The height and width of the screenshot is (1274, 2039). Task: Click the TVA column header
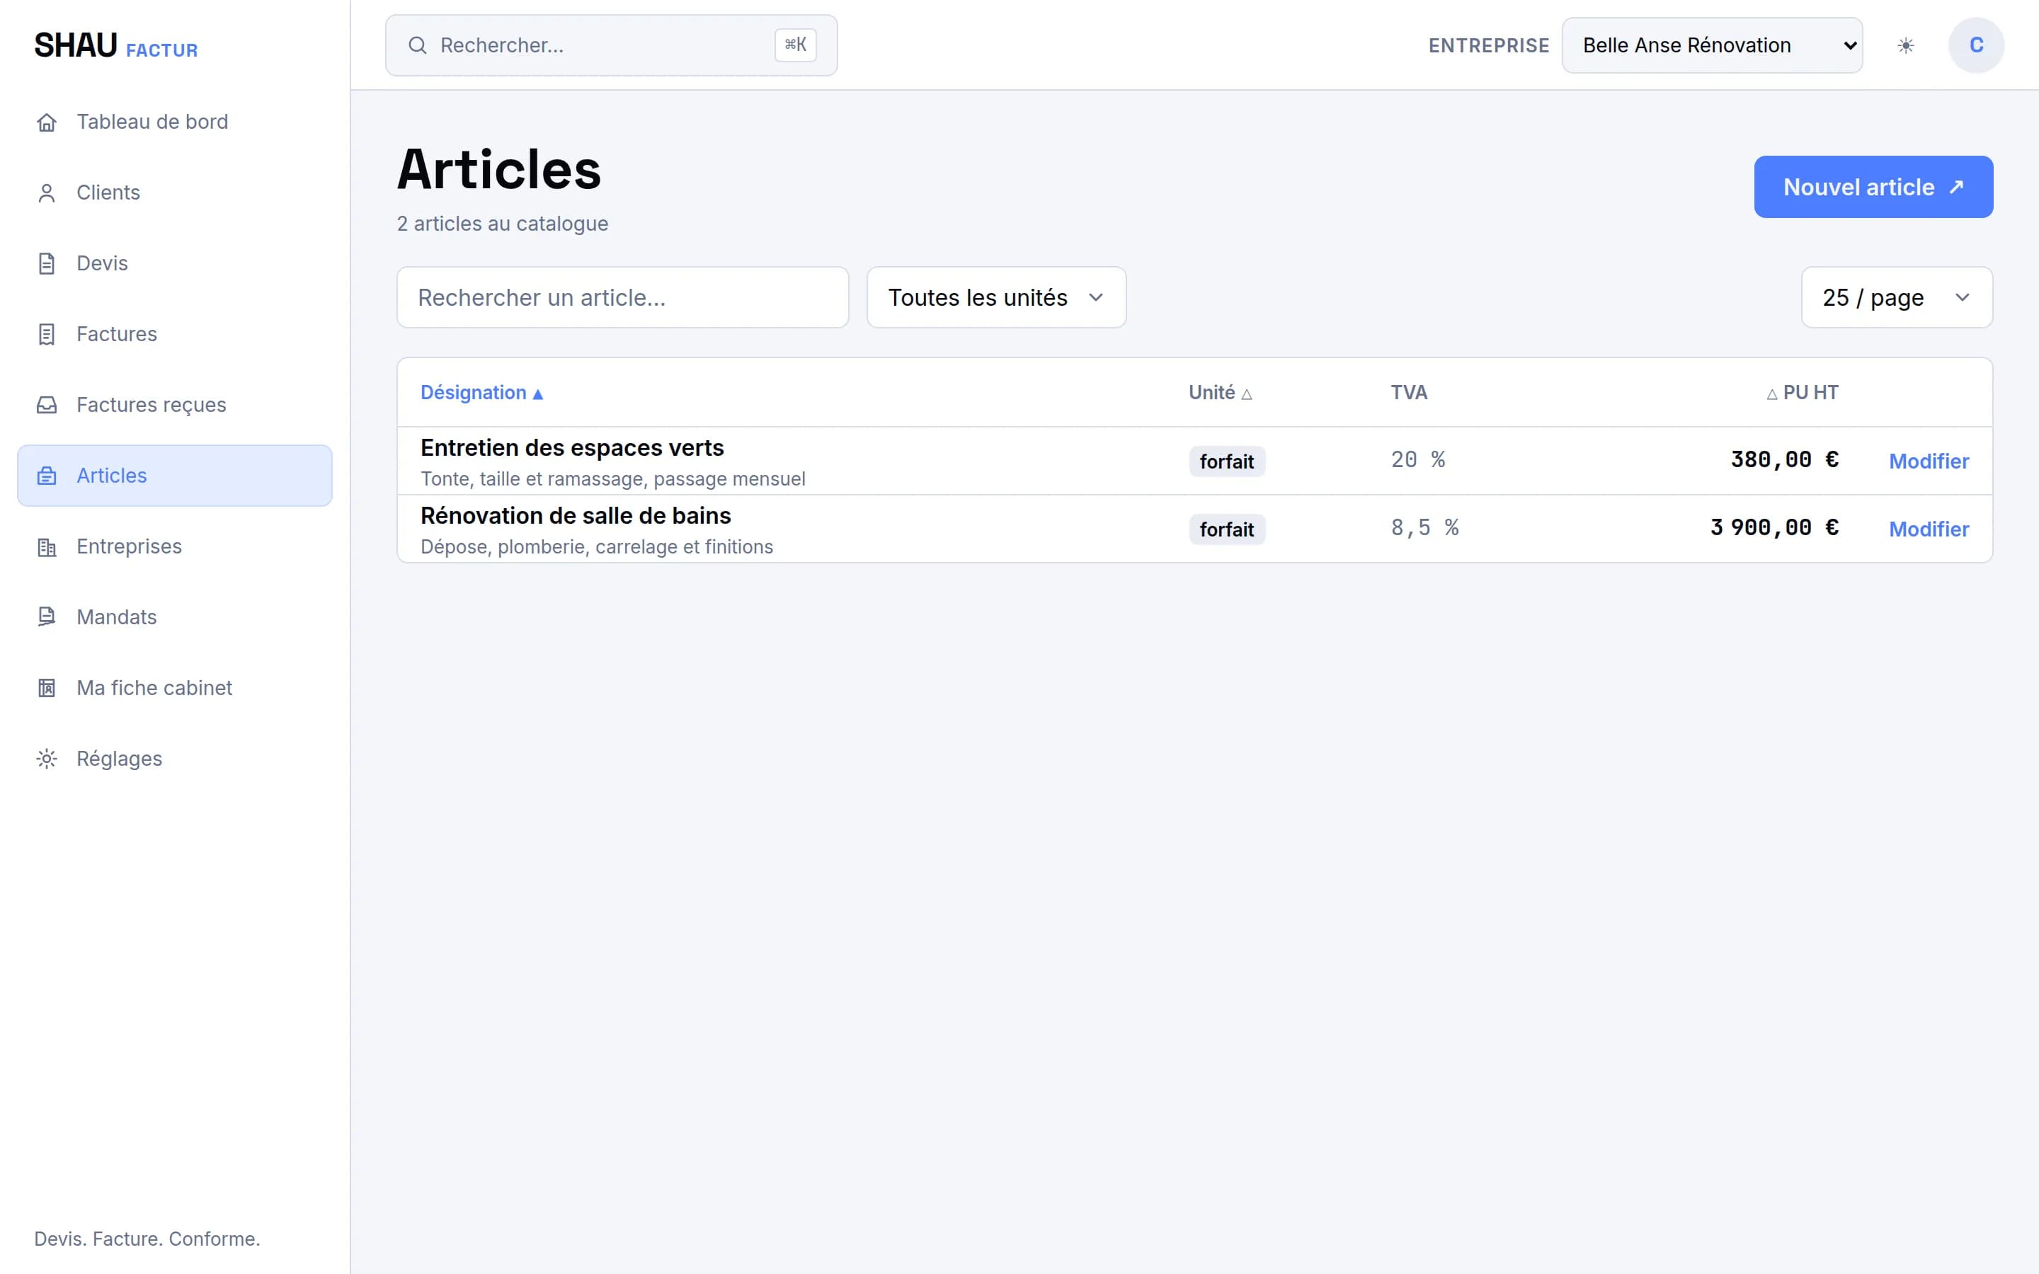click(1409, 393)
